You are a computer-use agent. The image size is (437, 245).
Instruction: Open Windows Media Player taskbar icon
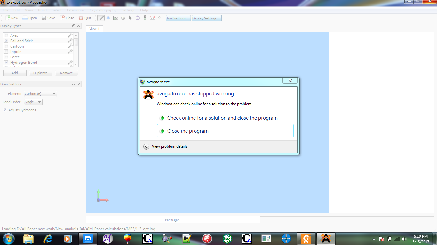tap(68, 238)
